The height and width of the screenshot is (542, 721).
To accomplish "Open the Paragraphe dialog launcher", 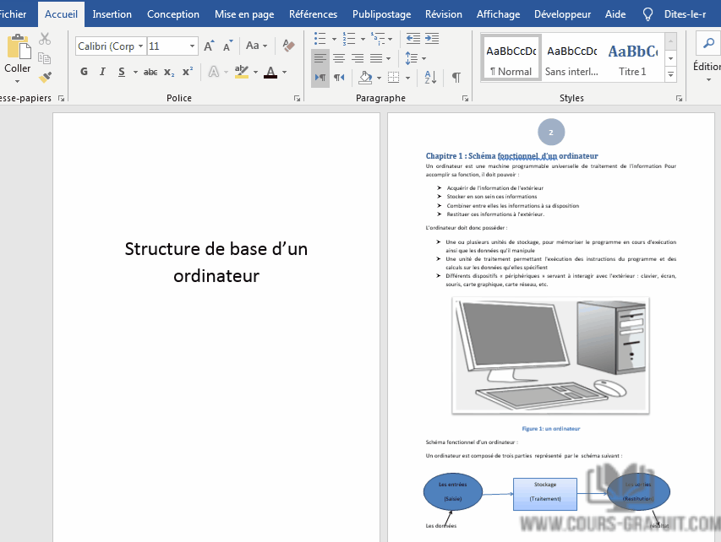I will click(466, 98).
